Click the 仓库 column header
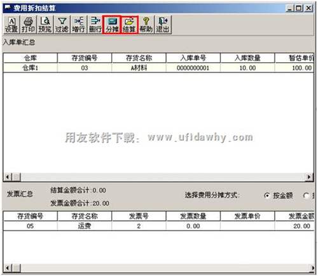Screen dimensions: 318x276 [x=30, y=58]
